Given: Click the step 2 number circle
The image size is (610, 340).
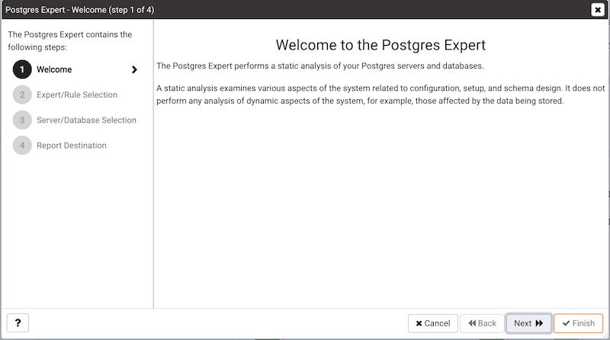Looking at the screenshot, I should click(22, 95).
